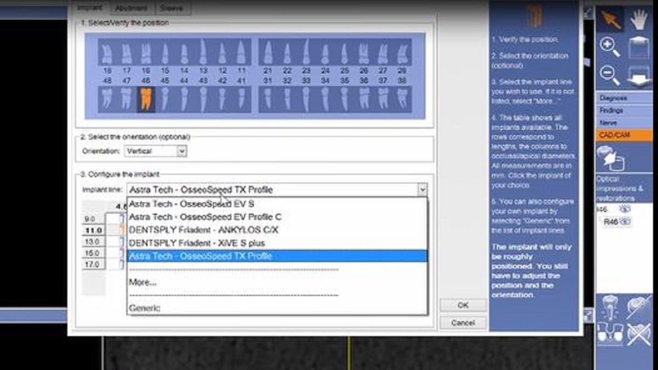Select DENTSPLY Friadent - ANKYLOS C/X option
The image size is (658, 370).
[277, 230]
